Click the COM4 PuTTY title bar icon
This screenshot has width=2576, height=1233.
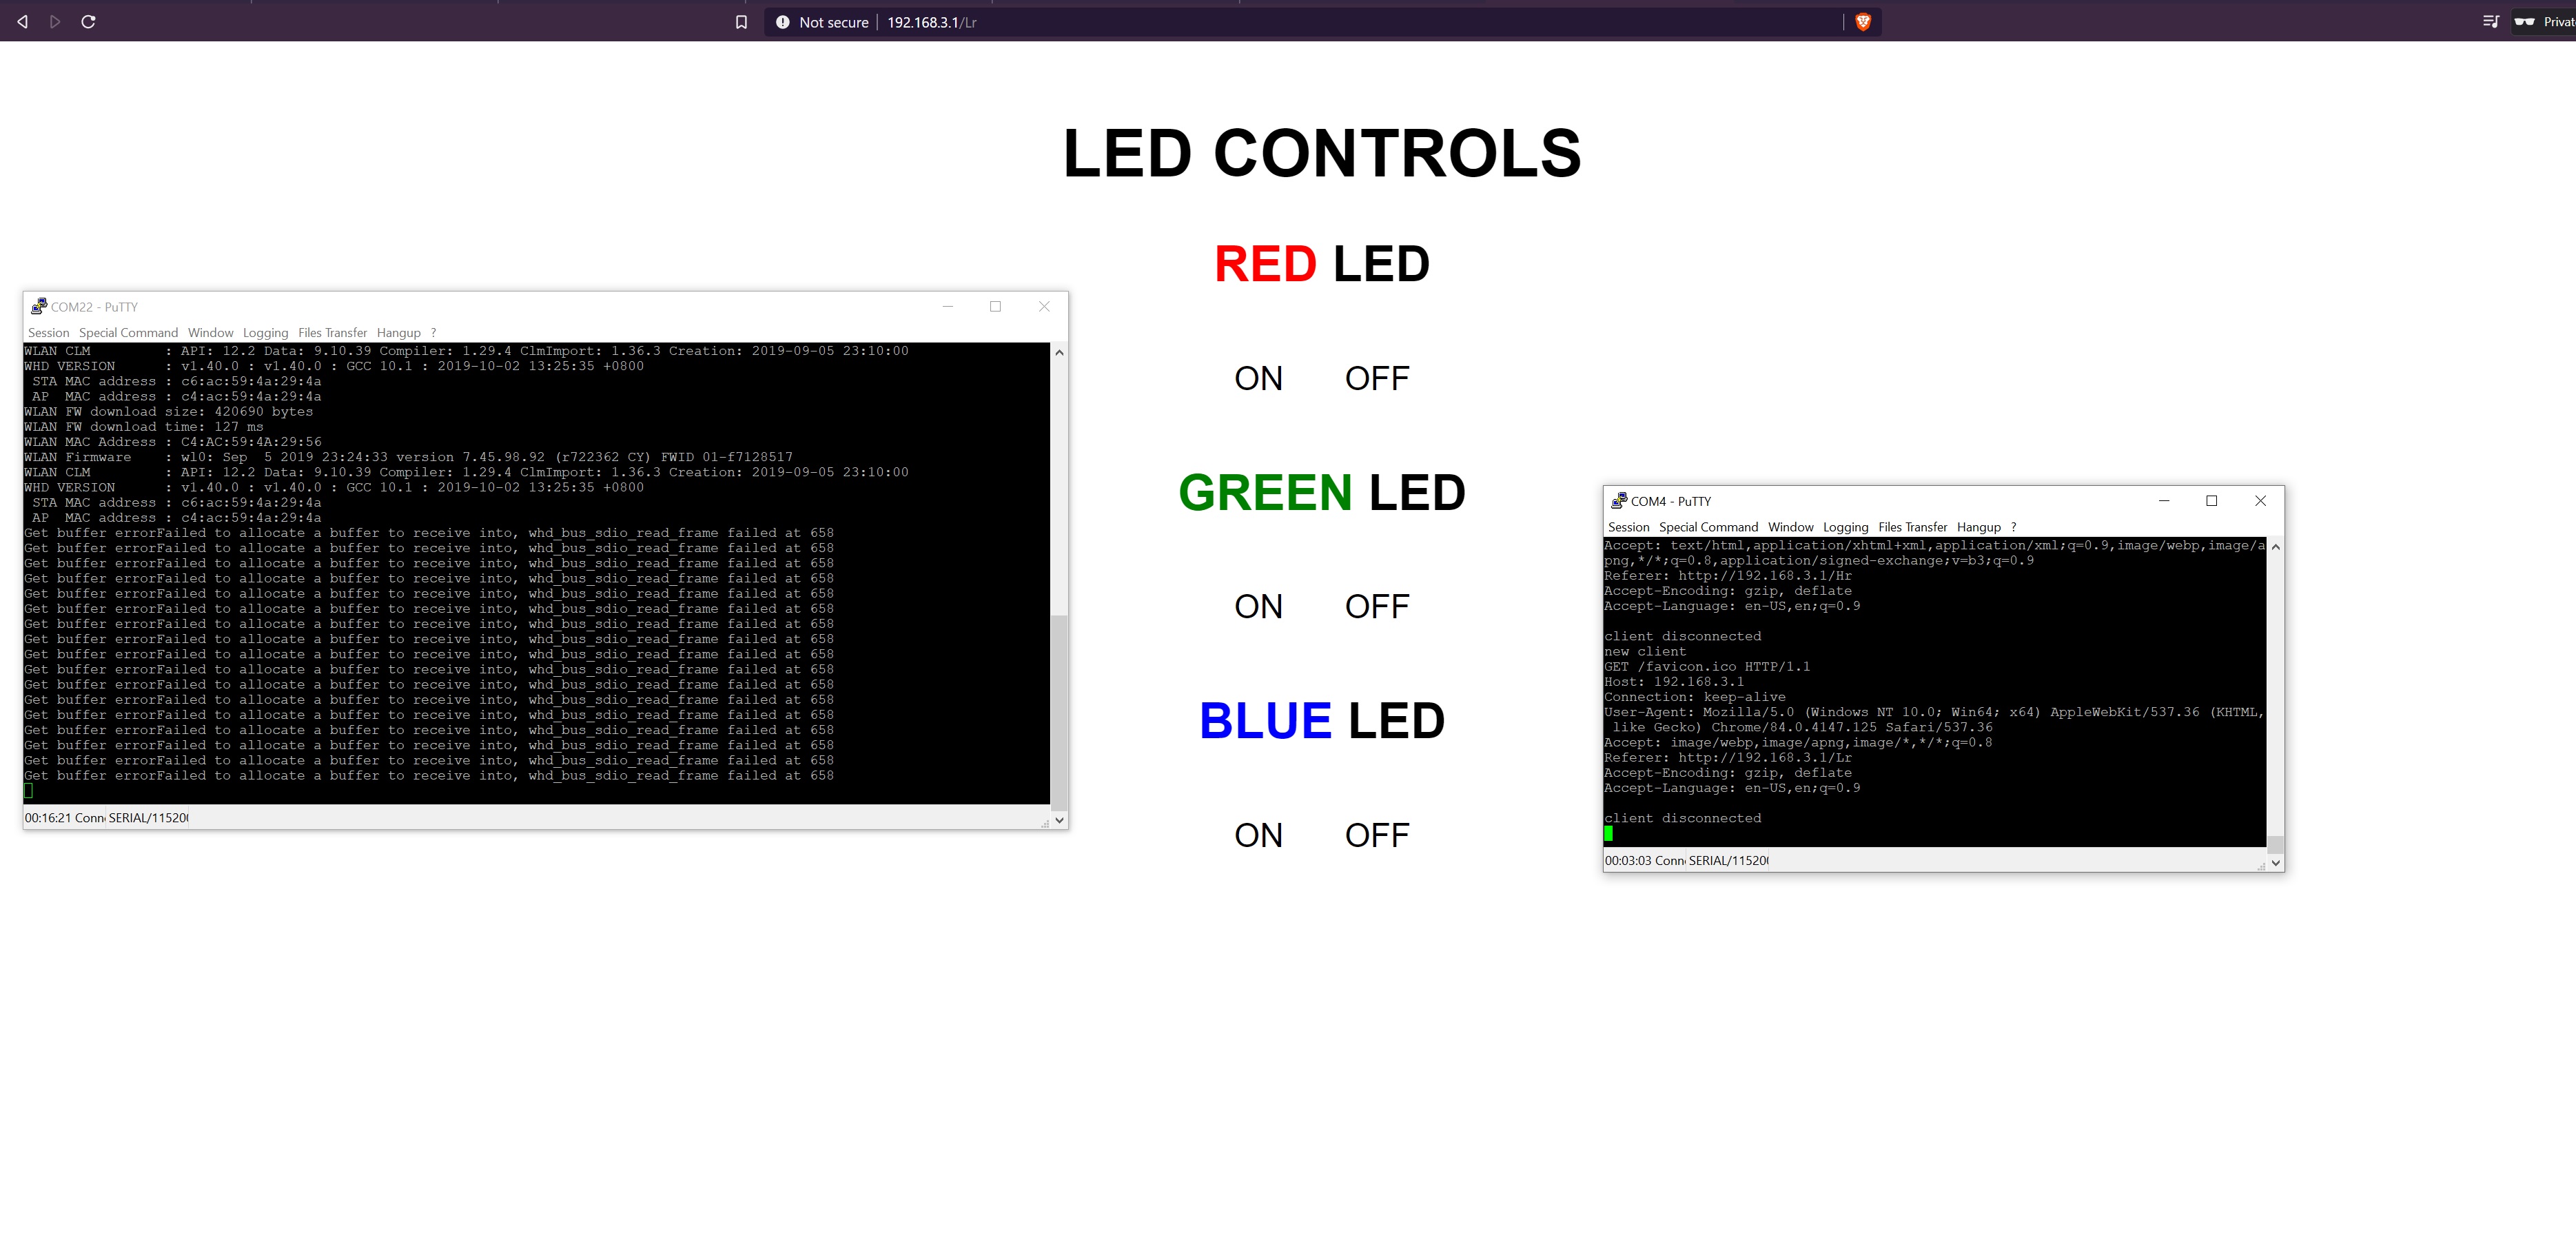pos(1618,501)
